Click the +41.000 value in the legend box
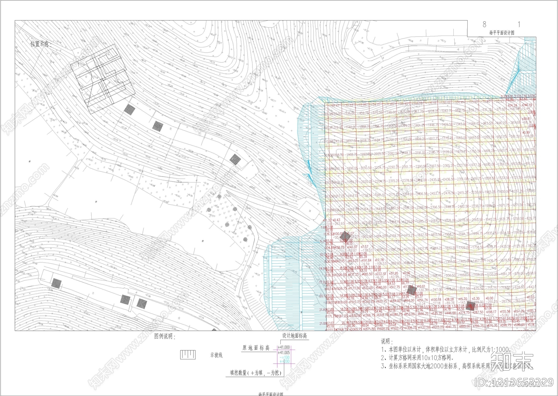Viewport: 558px width, 396px height. click(284, 348)
